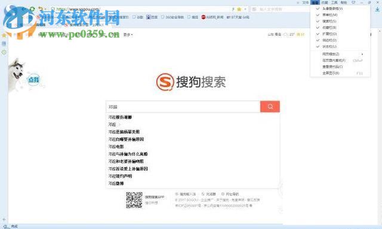The image size is (382, 229).
Task: Expand the 网页缩放(Z) submenu
Action: point(340,54)
